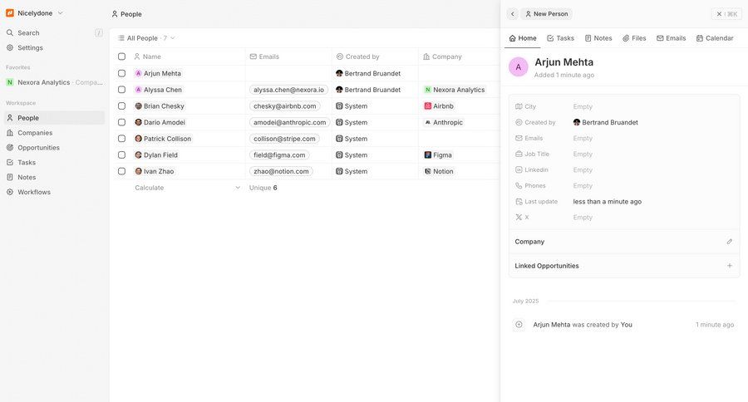This screenshot has height=402, width=748.
Task: Switch to the Calendar tab
Action: tap(715, 38)
